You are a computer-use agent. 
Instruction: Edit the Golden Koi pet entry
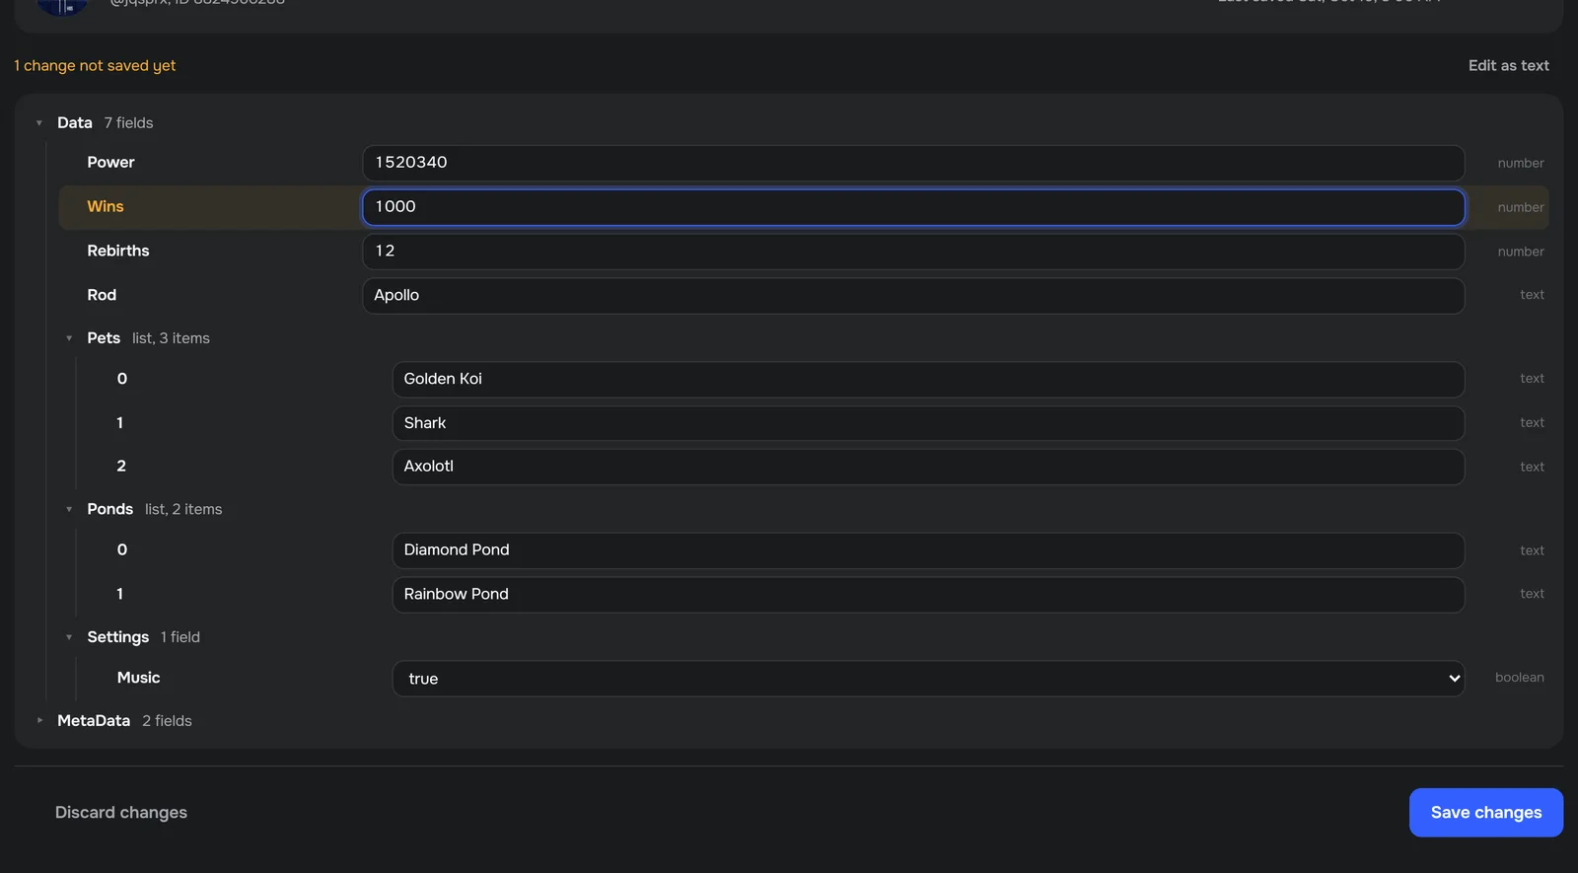pos(928,379)
